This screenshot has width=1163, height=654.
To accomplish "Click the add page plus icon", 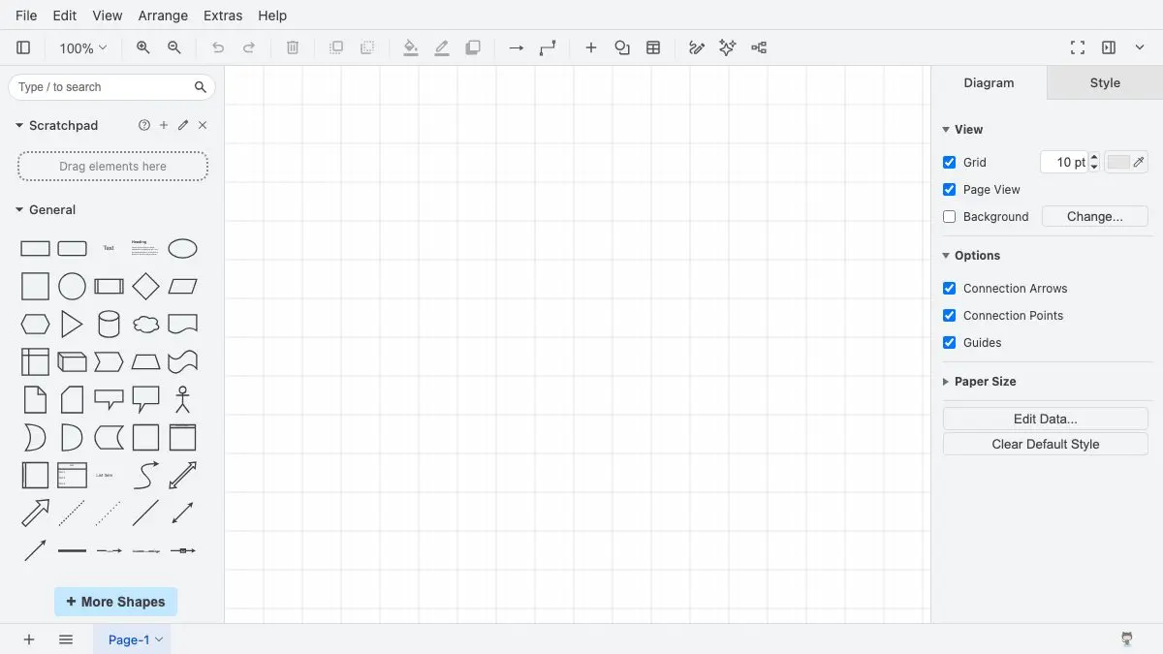I will tap(29, 639).
